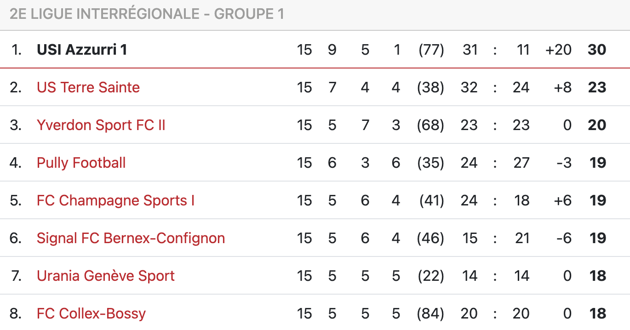Click the -6 goal difference for Bernex-Confignon
This screenshot has width=630, height=330.
(563, 238)
